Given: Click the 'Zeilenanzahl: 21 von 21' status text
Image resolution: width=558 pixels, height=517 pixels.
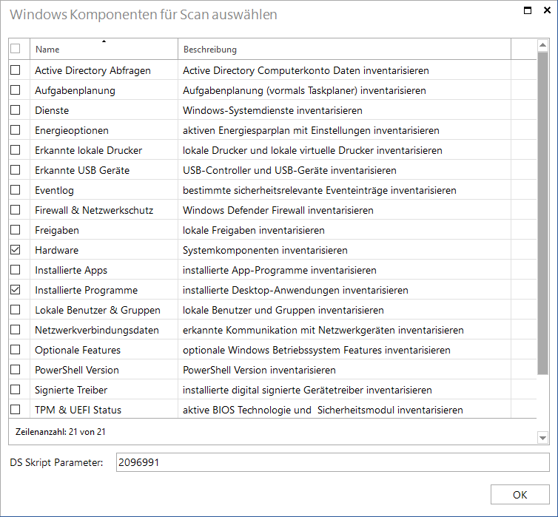Looking at the screenshot, I should (x=61, y=432).
